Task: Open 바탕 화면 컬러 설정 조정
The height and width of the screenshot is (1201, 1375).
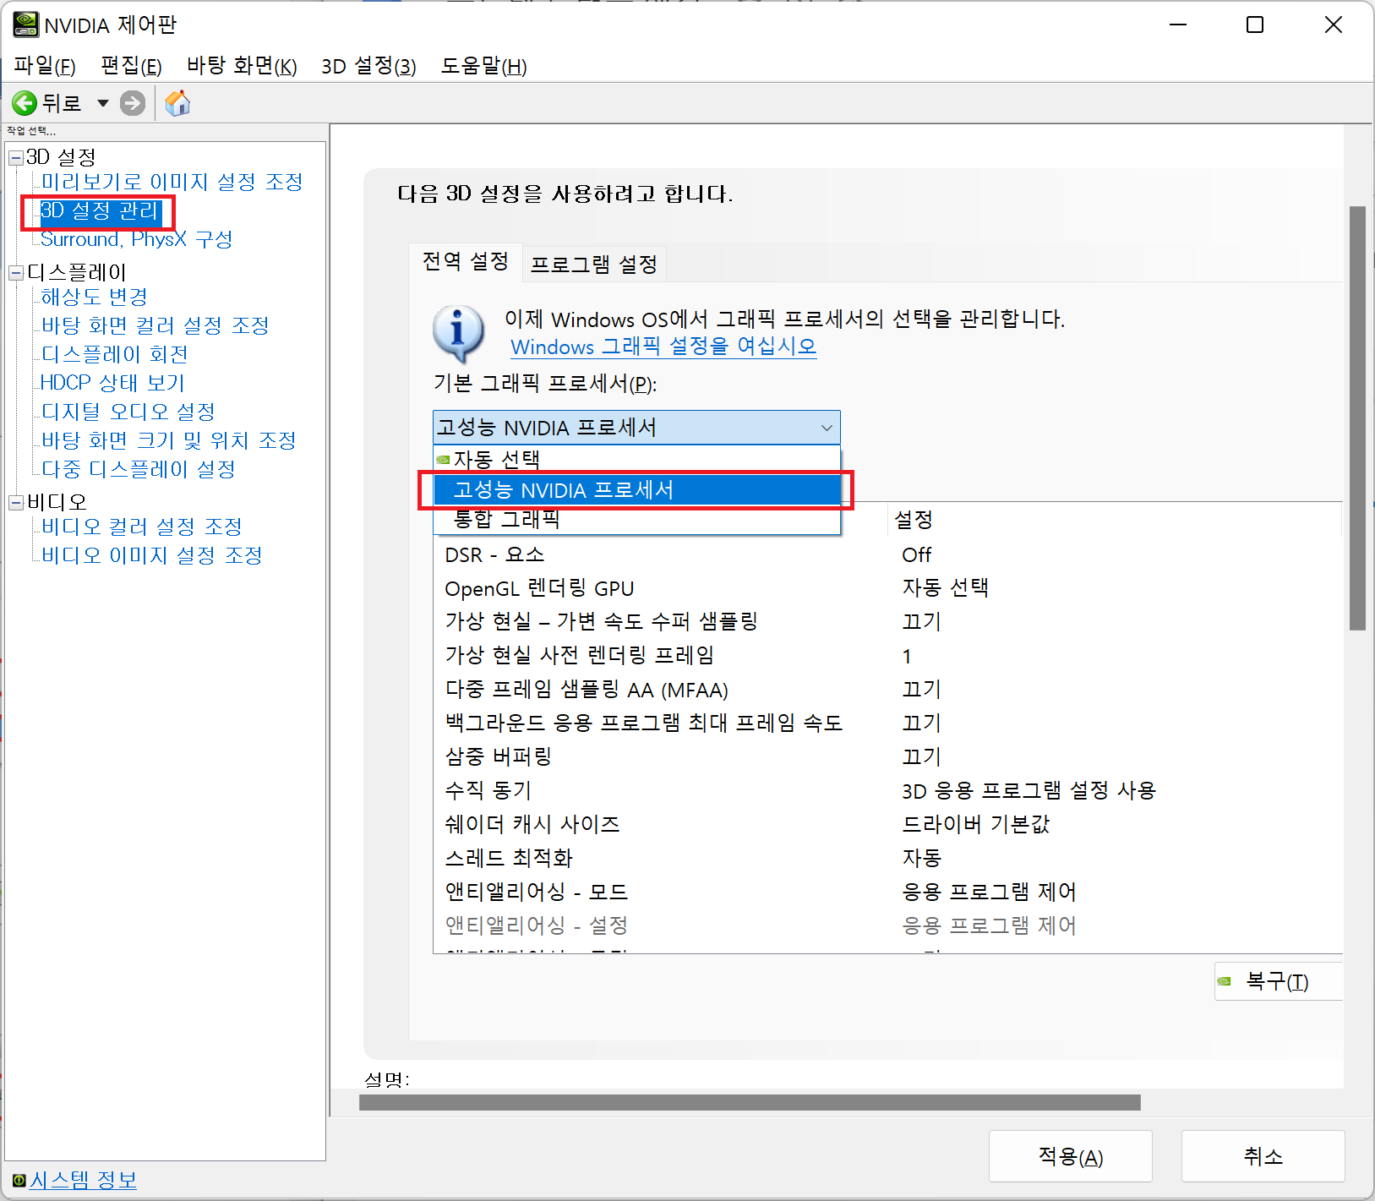Action: pos(156,325)
